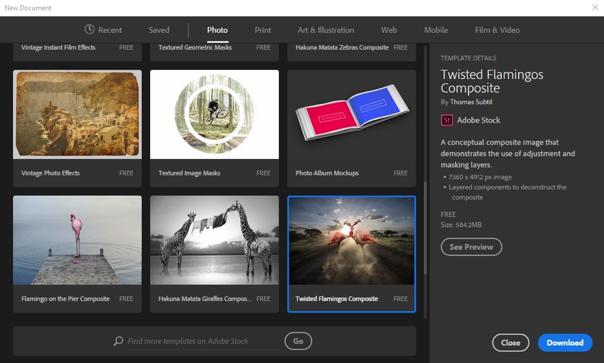Click the blue Download button
This screenshot has height=363, width=604.
tap(565, 342)
